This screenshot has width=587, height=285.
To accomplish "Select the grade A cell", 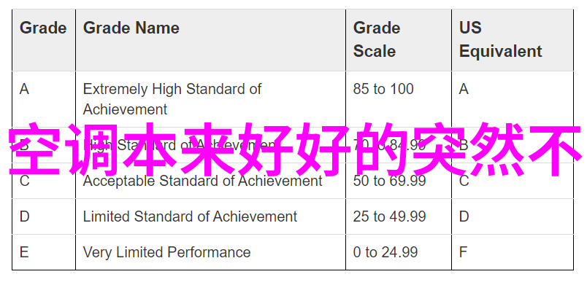I will pyautogui.click(x=43, y=99).
